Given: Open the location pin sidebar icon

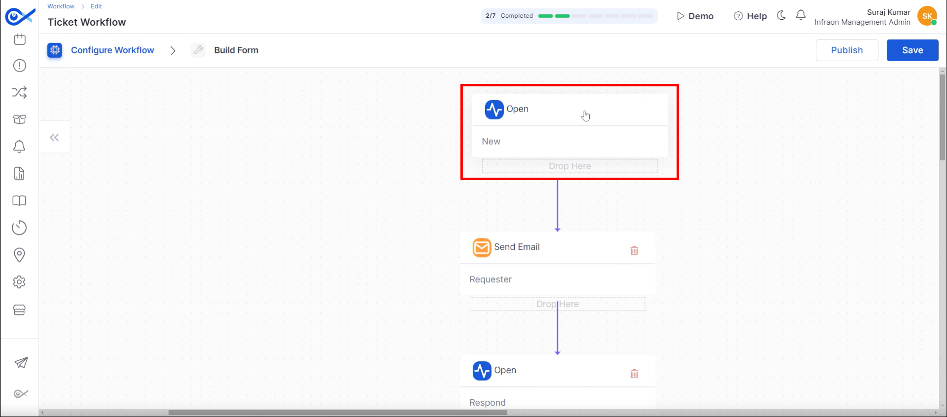Looking at the screenshot, I should tap(19, 255).
